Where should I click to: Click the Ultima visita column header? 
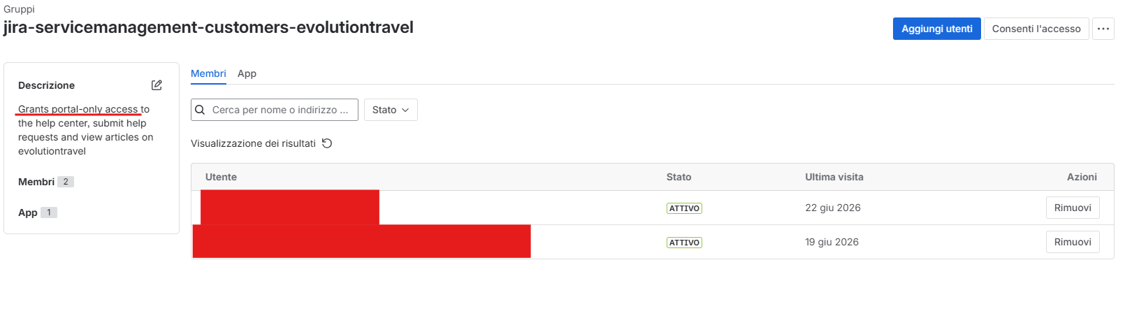(x=834, y=177)
